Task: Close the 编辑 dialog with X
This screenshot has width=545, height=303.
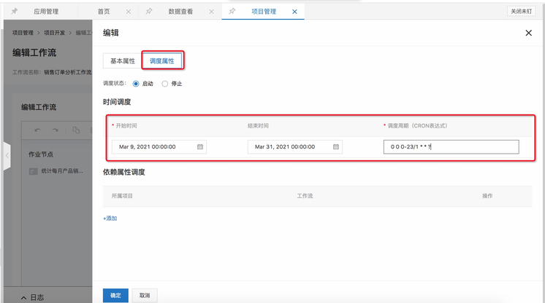Action: point(528,33)
